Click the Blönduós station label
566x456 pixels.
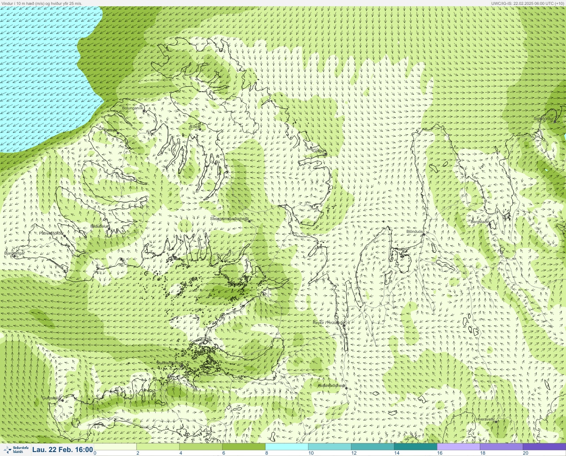[x=415, y=232]
